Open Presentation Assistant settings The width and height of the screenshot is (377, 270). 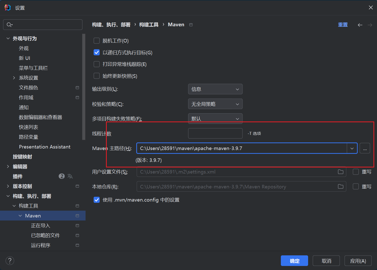tap(45, 147)
